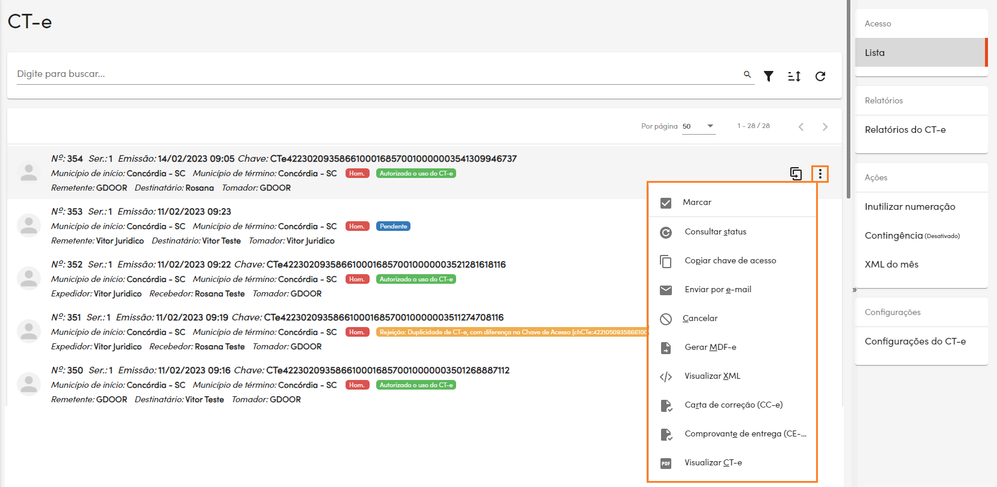Click the document icon for Gerar MDF-e
Image resolution: width=997 pixels, height=487 pixels.
point(666,348)
